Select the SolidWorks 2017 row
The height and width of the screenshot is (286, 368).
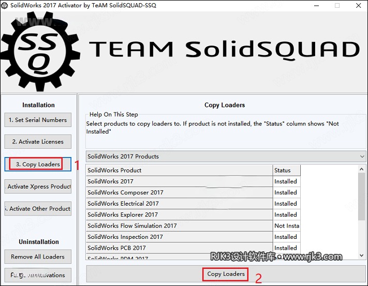tap(193, 181)
